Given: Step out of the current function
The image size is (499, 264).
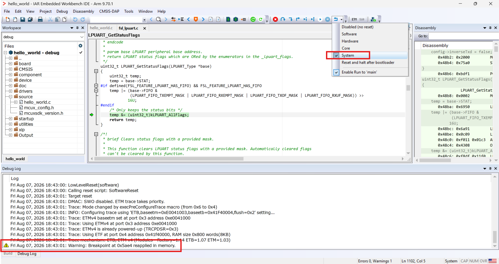Looking at the screenshot, I should 298,19.
